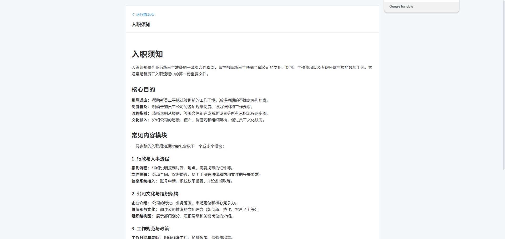The image size is (505, 239).
Task: Click the 常见内容模块 section heading
Action: pyautogui.click(x=149, y=135)
